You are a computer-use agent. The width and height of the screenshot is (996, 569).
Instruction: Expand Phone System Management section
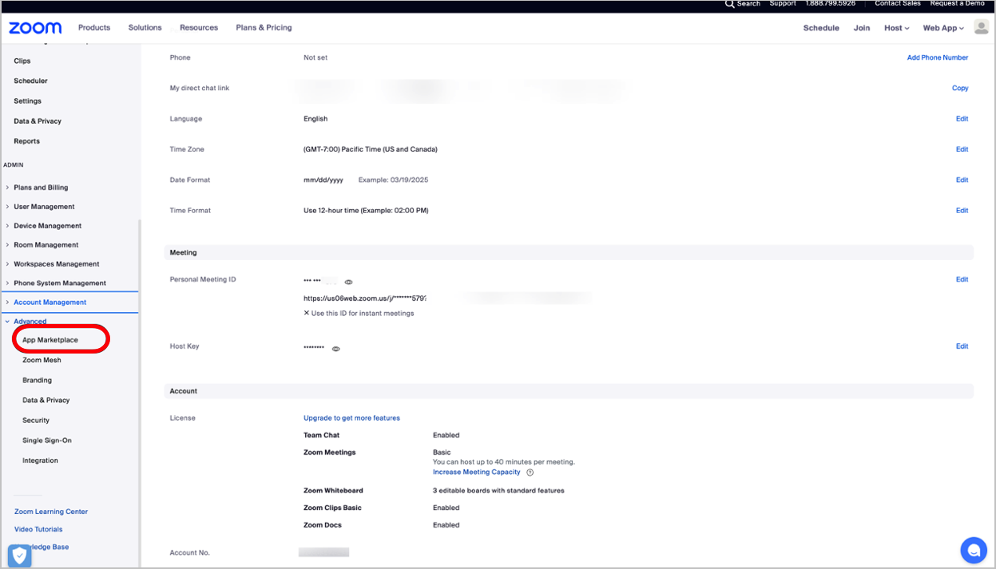59,283
